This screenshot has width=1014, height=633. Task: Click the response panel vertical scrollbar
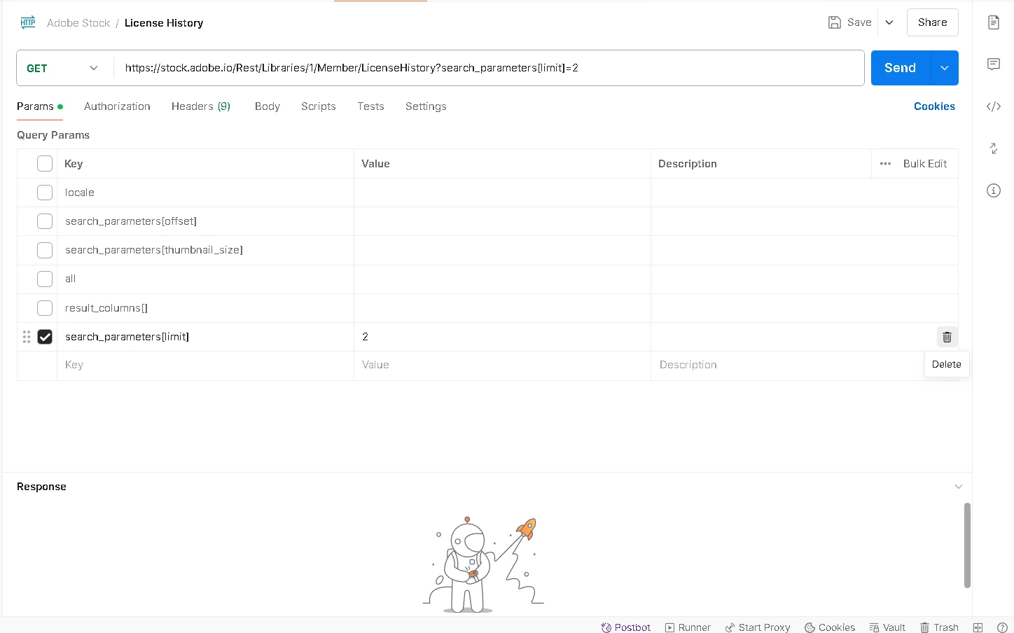coord(967,545)
